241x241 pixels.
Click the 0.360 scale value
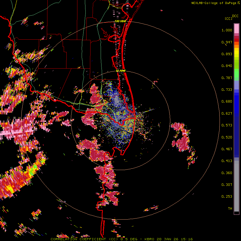pos(227,173)
